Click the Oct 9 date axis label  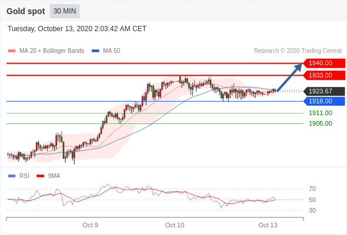coord(91,225)
